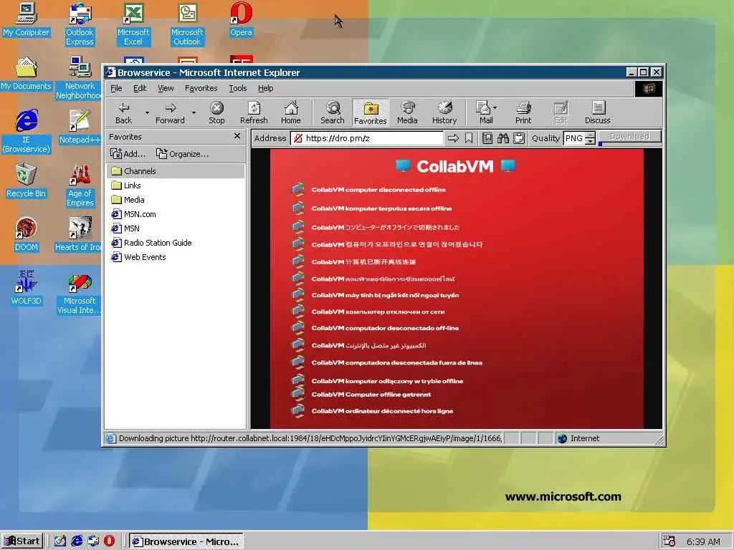This screenshot has height=550, width=734.
Task: Select Opera desktop icon
Action: 241,19
